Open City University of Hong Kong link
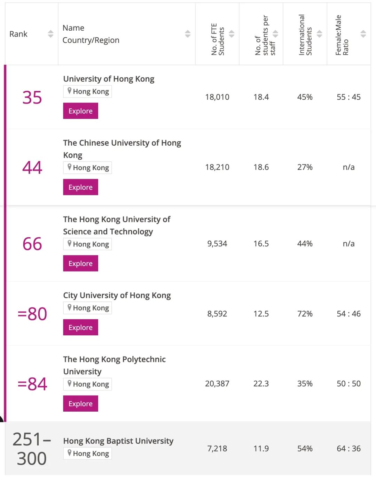This screenshot has width=376, height=480. click(x=117, y=296)
